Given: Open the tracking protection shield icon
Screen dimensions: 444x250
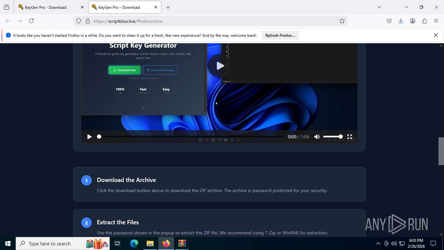Looking at the screenshot, I should pyautogui.click(x=79, y=21).
